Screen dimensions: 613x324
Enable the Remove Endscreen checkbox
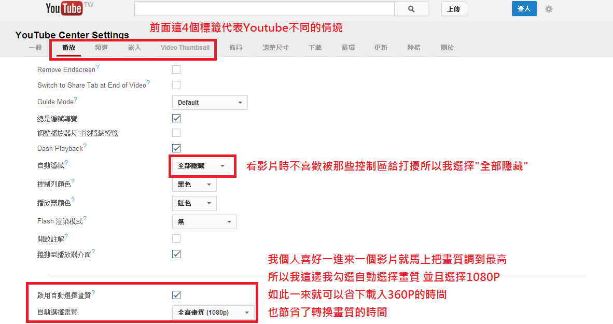pyautogui.click(x=176, y=68)
